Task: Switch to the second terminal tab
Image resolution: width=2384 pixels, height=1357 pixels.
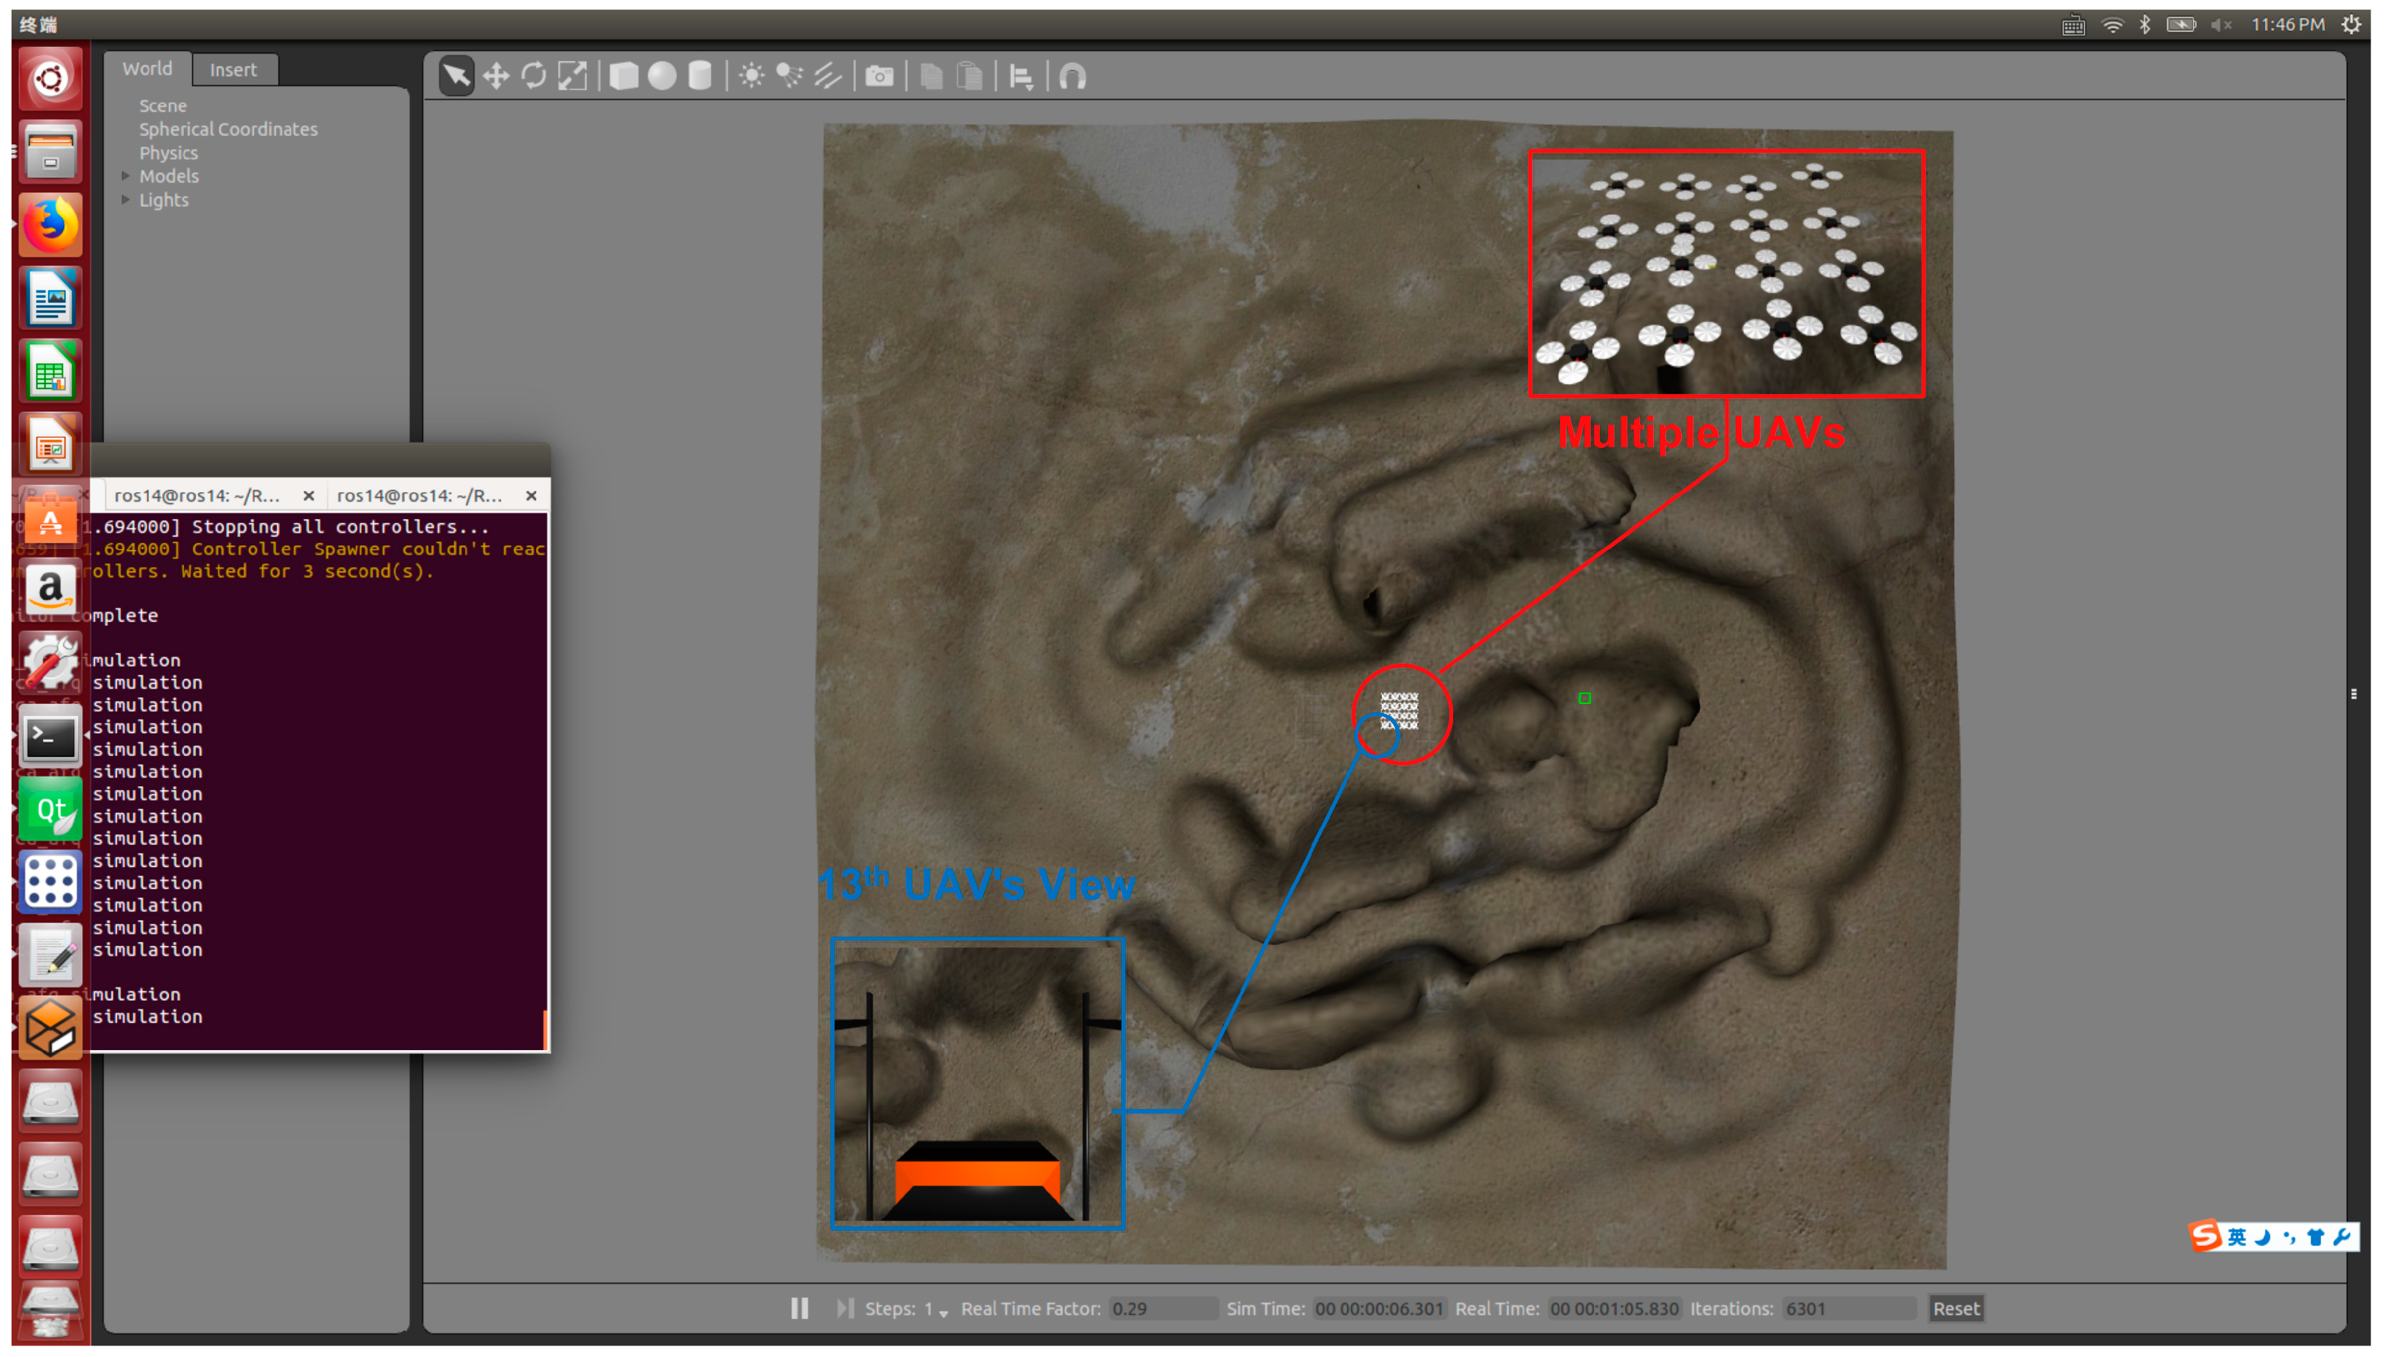Action: (x=420, y=496)
